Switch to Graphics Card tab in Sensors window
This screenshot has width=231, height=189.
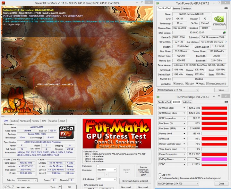164,102
